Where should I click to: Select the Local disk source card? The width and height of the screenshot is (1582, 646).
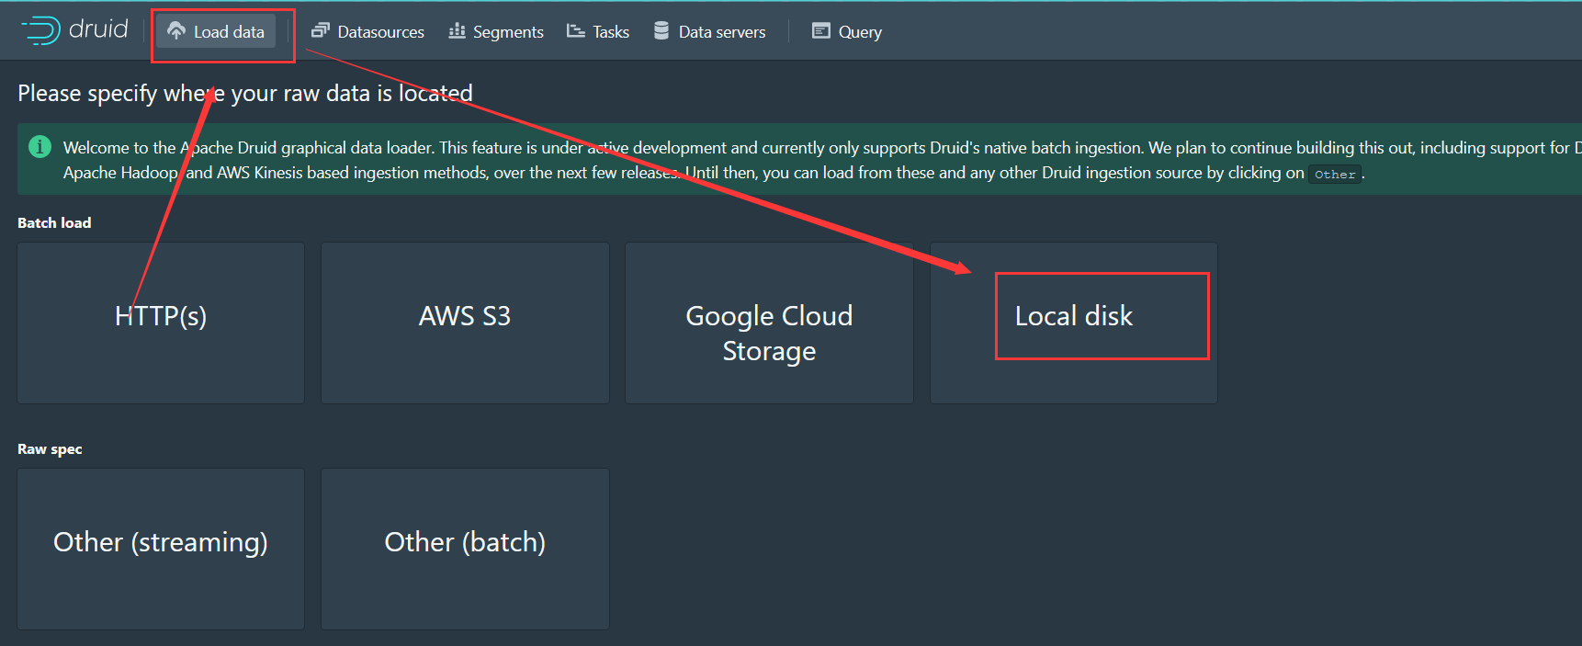[1074, 323]
